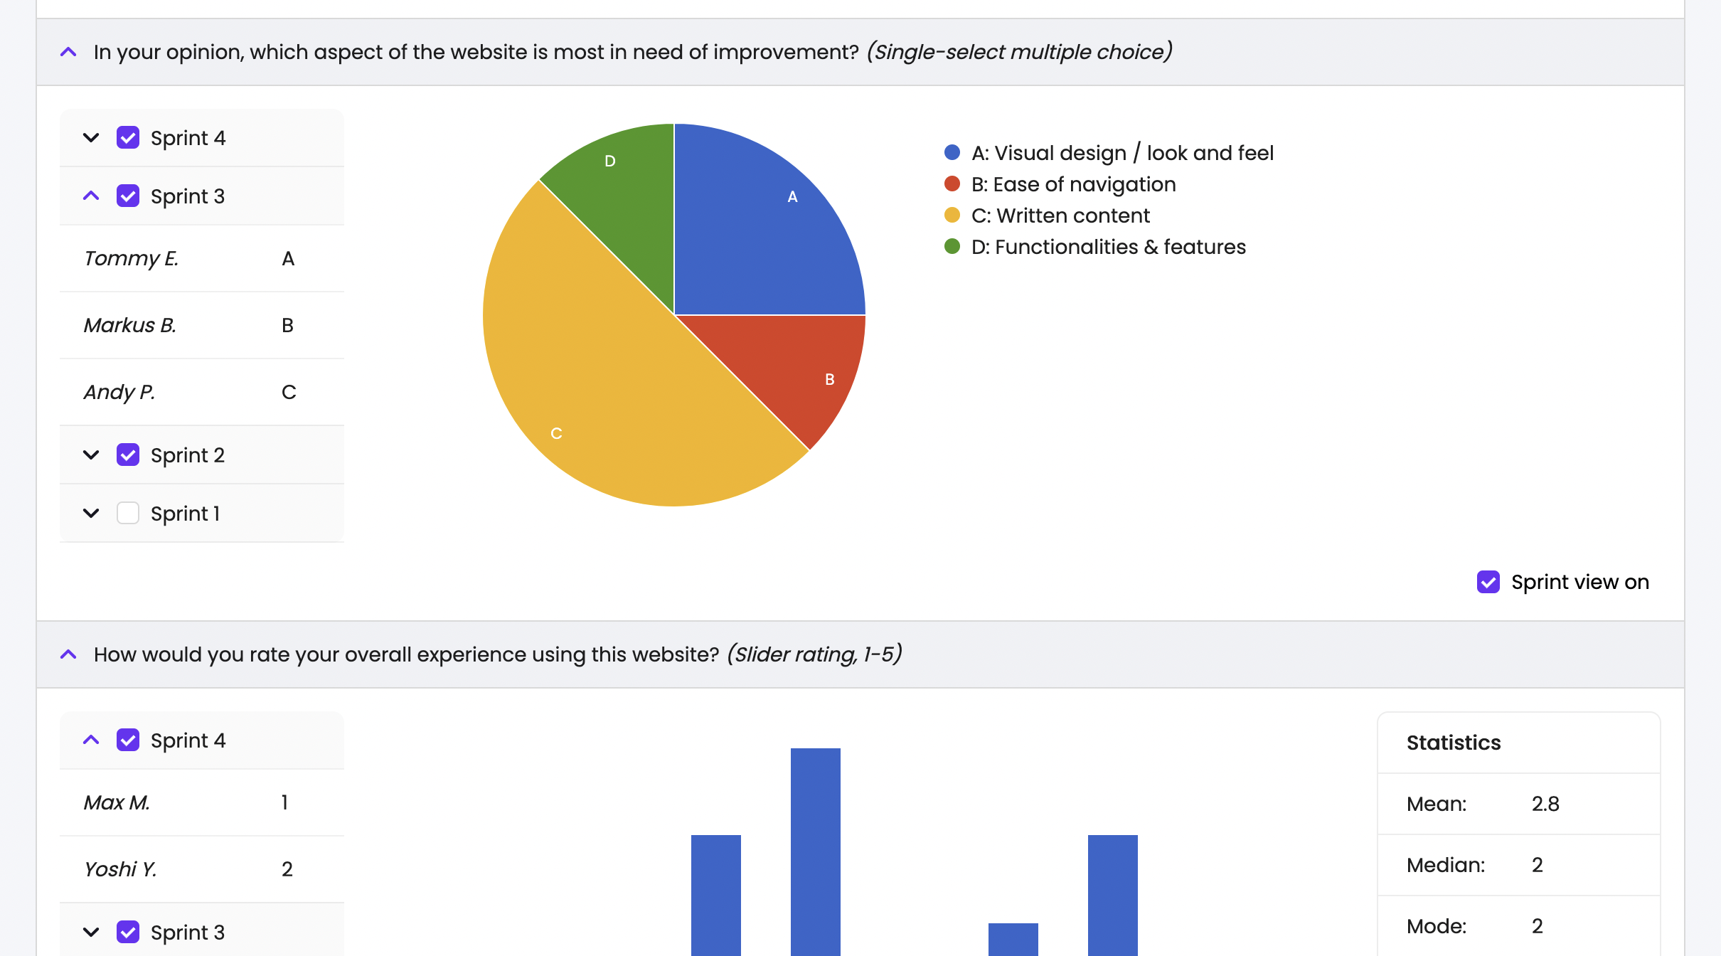Toggle the Sprint view on checkbox
Screen dimensions: 1721x956
pyautogui.click(x=1489, y=582)
